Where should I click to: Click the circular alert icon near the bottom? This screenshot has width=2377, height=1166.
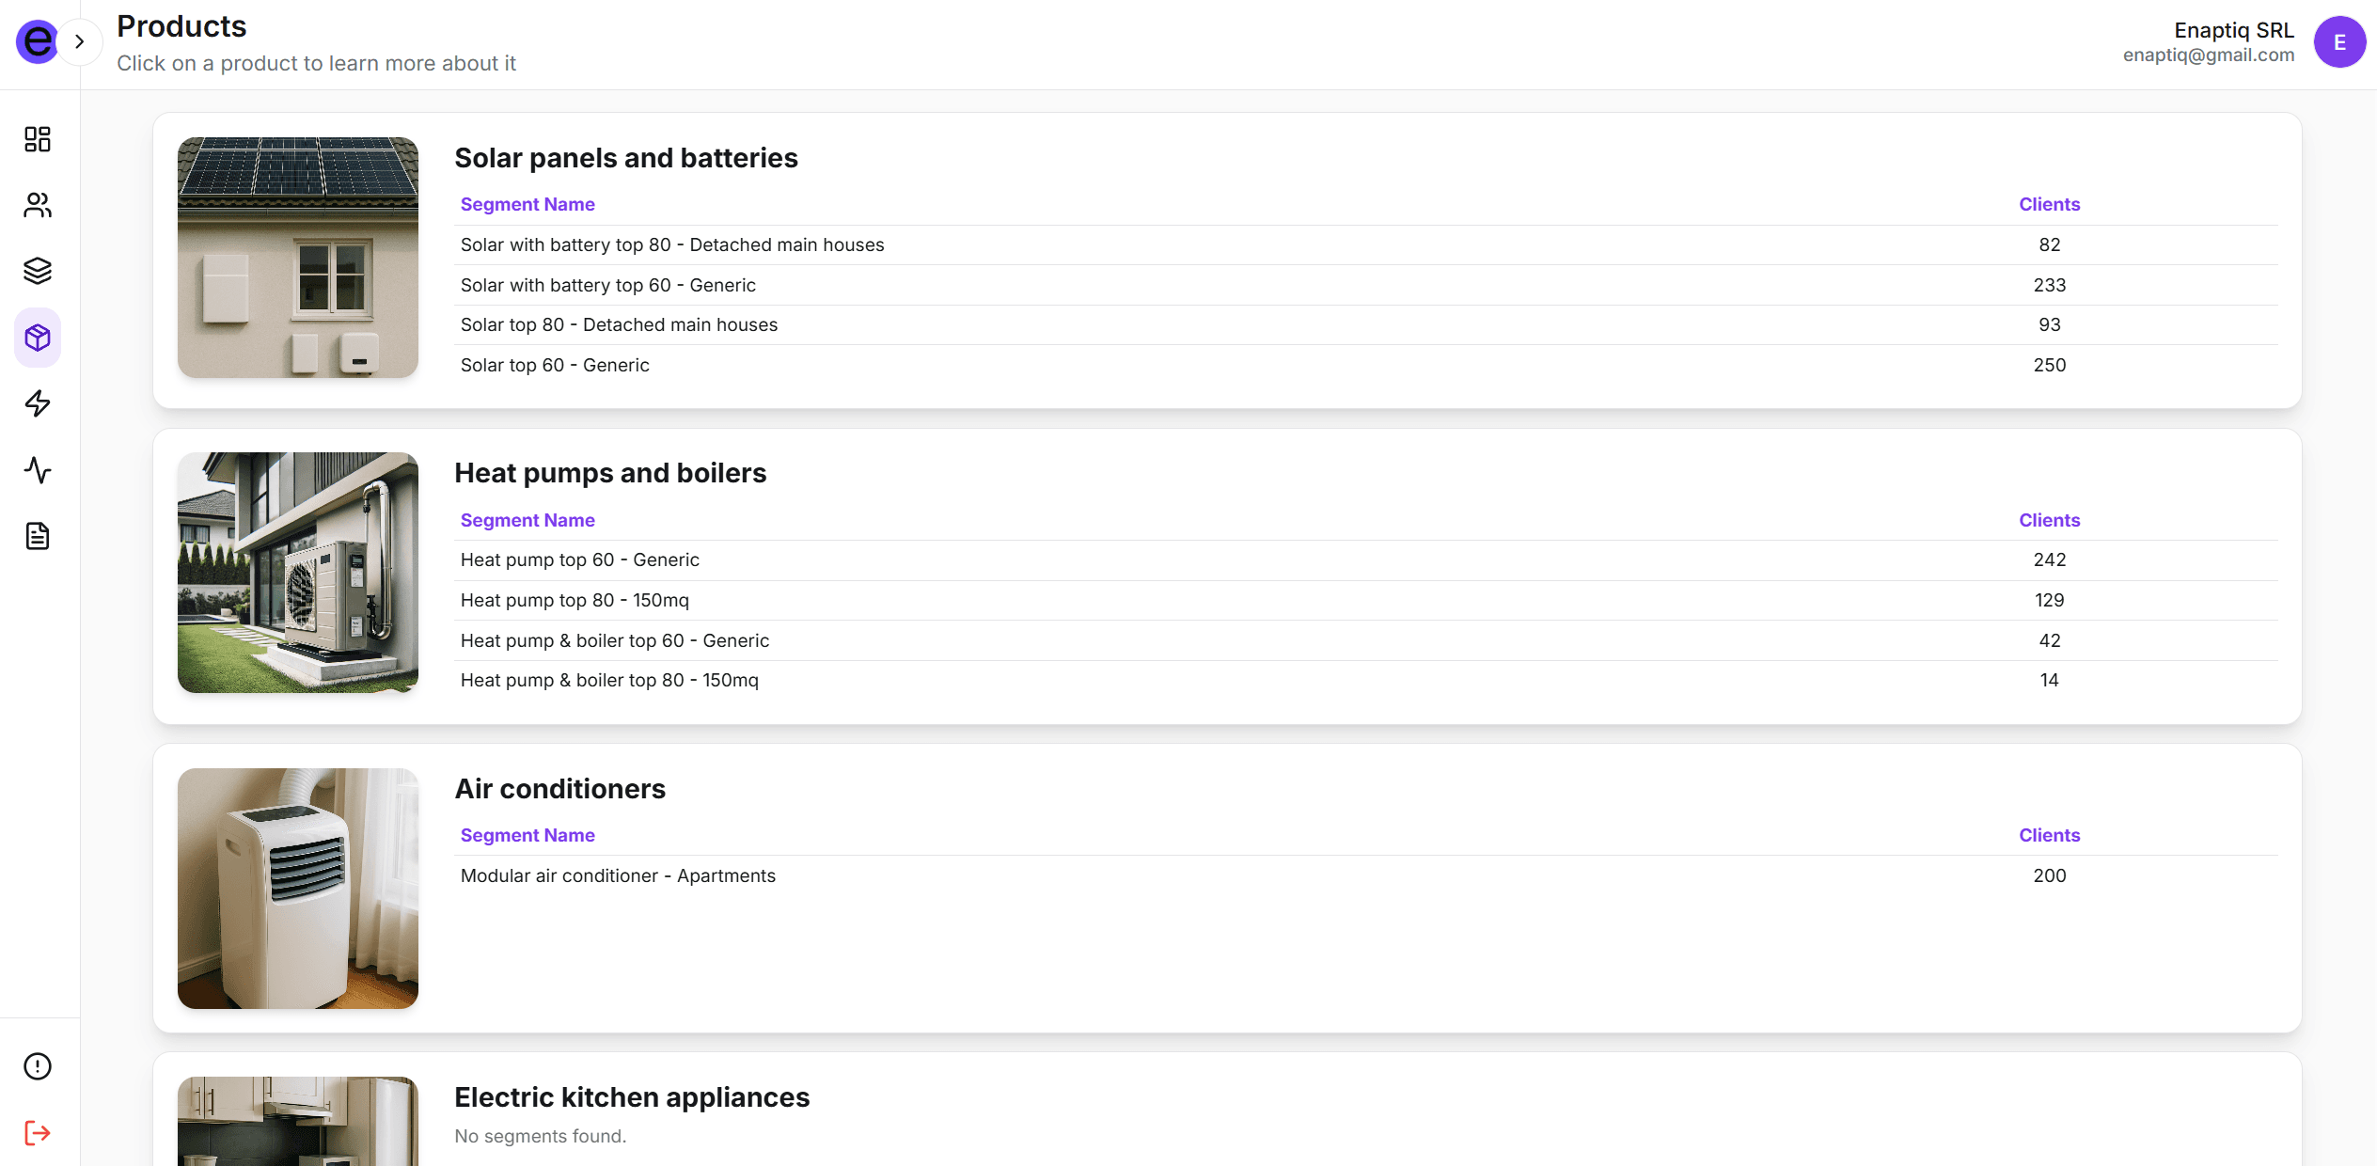point(37,1065)
